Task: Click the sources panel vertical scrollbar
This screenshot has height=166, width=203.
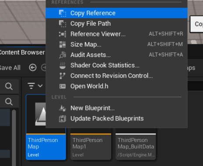Action: click(x=14, y=138)
